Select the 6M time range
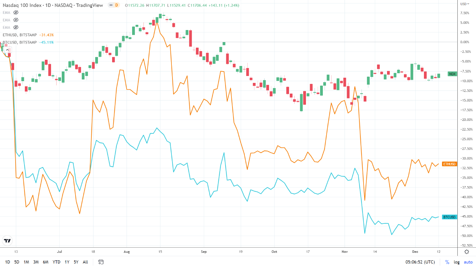476x268 pixels. [46, 262]
